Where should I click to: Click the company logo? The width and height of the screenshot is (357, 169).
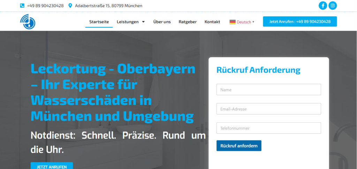pos(28,22)
